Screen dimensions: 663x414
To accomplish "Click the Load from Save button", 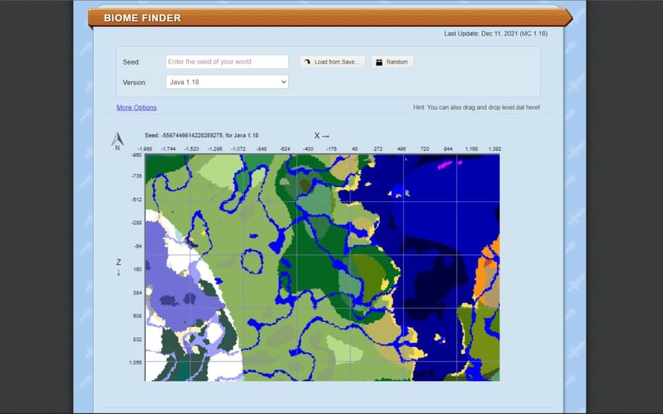I will tap(333, 62).
